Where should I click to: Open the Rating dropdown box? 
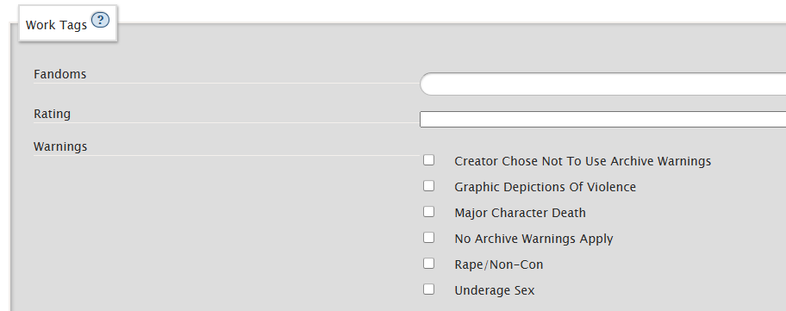(602, 119)
